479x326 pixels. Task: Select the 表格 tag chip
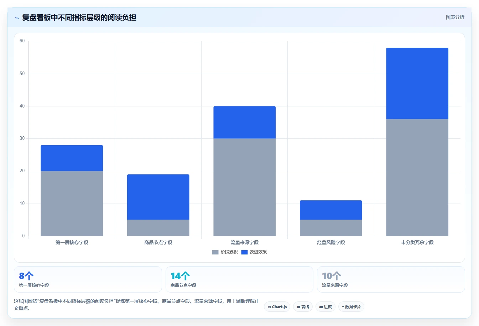(303, 307)
